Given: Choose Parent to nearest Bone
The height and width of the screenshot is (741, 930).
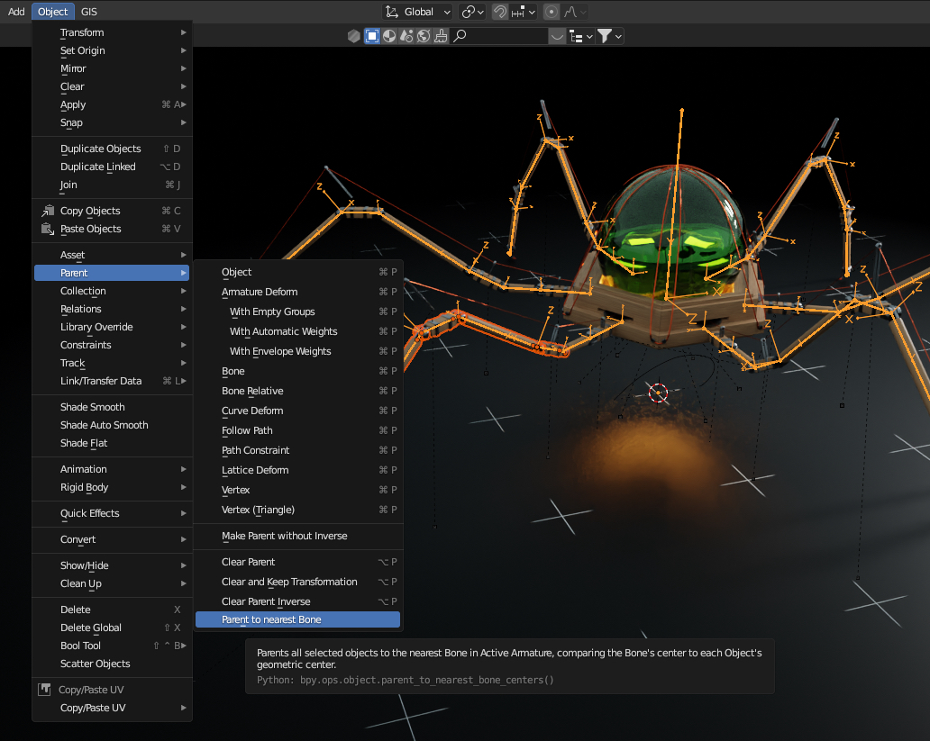Looking at the screenshot, I should 297,619.
